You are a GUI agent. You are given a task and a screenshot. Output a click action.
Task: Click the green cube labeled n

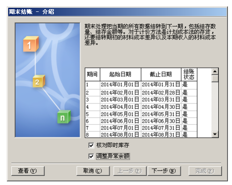pos(64,117)
